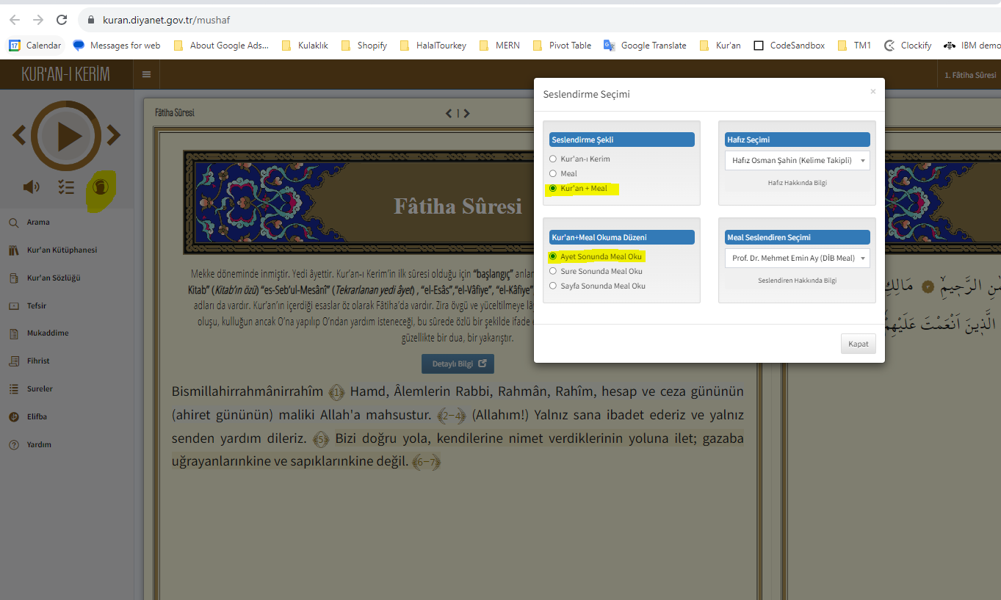Click the verse 6-7 marker in the meal text
Viewport: 1001px width, 600px height.
coord(425,463)
